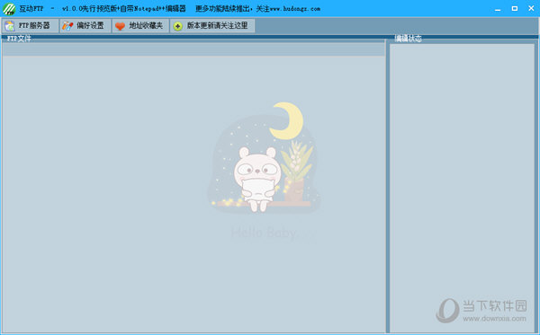The width and height of the screenshot is (540, 335).
Task: Click the 互动FTP app logo in title bar
Action: click(9, 9)
